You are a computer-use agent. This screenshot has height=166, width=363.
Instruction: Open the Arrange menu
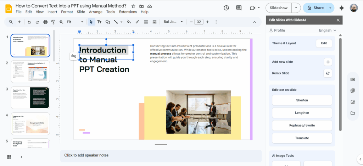tap(96, 12)
